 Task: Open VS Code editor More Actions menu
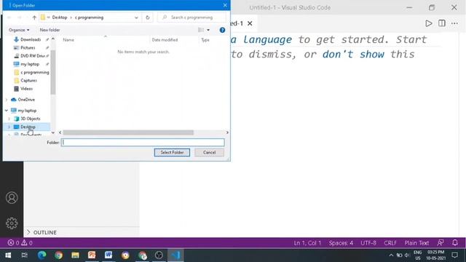point(454,23)
